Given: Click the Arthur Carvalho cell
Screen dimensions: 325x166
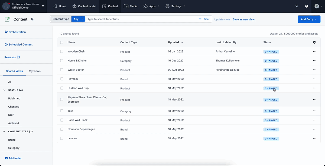Looking at the screenshot, I should pyautogui.click(x=225, y=51).
